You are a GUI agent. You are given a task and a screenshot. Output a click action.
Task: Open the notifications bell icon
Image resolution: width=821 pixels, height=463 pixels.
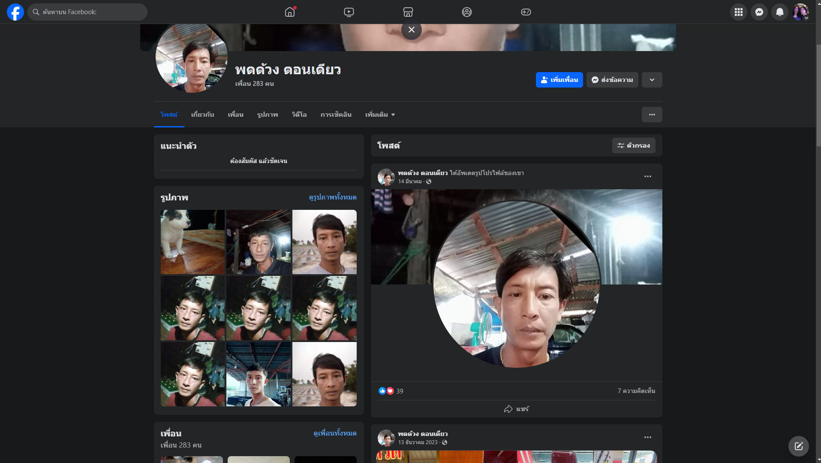pos(780,12)
